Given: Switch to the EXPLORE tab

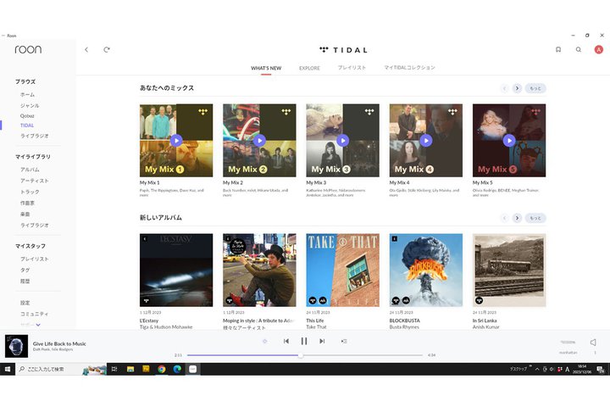Looking at the screenshot, I should click(309, 68).
